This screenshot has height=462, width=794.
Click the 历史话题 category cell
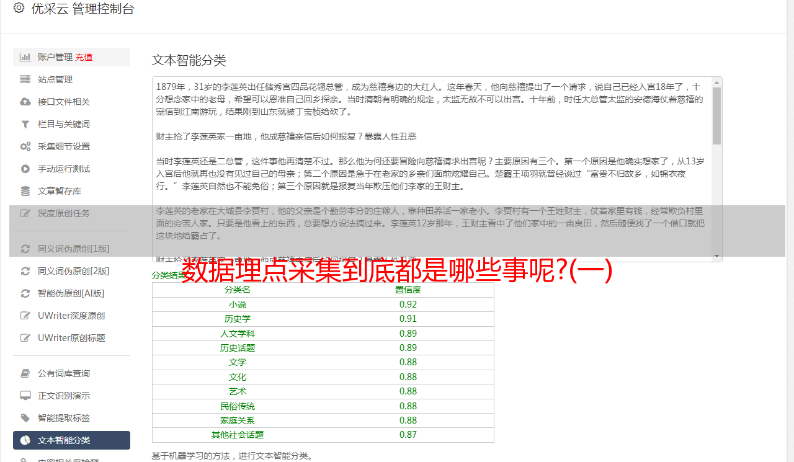point(238,348)
